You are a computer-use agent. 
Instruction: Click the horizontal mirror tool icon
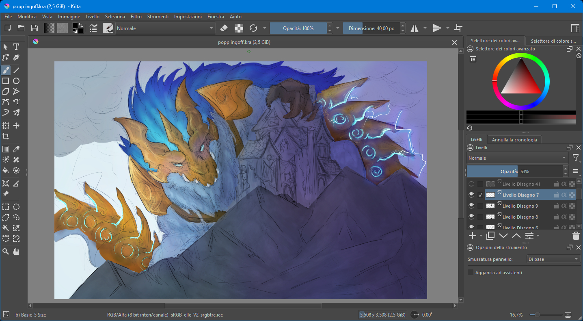pyautogui.click(x=415, y=28)
